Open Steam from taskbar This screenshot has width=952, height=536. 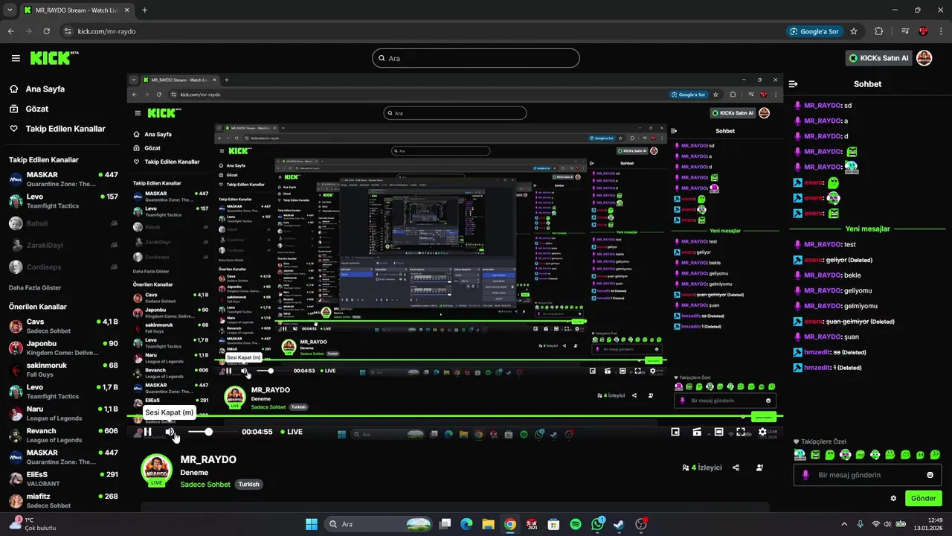click(x=619, y=524)
